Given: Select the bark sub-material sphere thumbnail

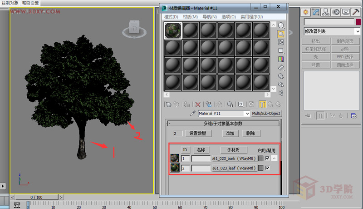Looking at the screenshot, I should [175, 158].
